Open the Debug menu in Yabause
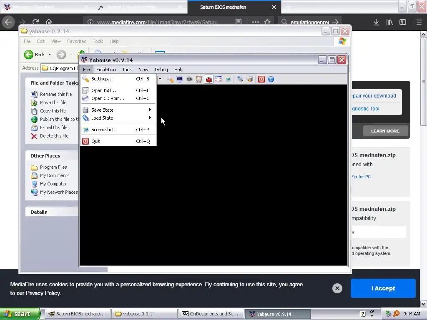The image size is (427, 320). [161, 70]
